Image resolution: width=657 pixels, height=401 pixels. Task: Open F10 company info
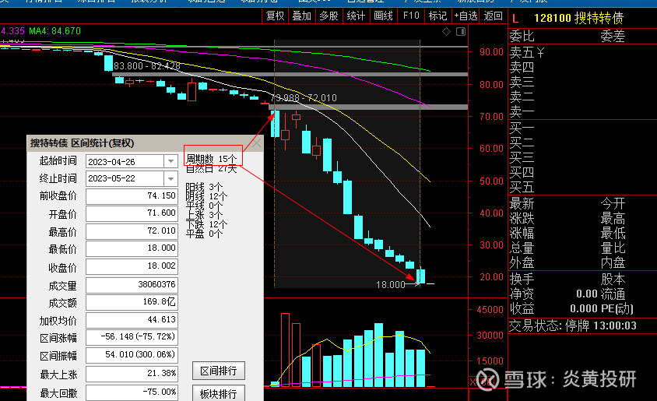tap(411, 16)
